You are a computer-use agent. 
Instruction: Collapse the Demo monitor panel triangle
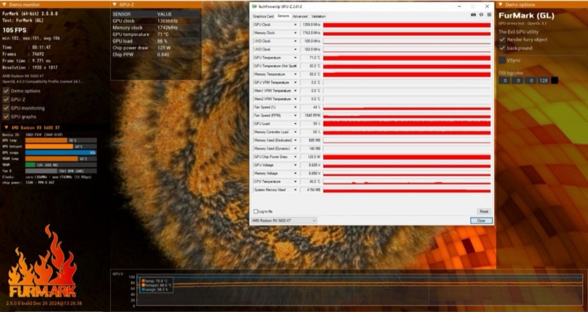point(4,5)
